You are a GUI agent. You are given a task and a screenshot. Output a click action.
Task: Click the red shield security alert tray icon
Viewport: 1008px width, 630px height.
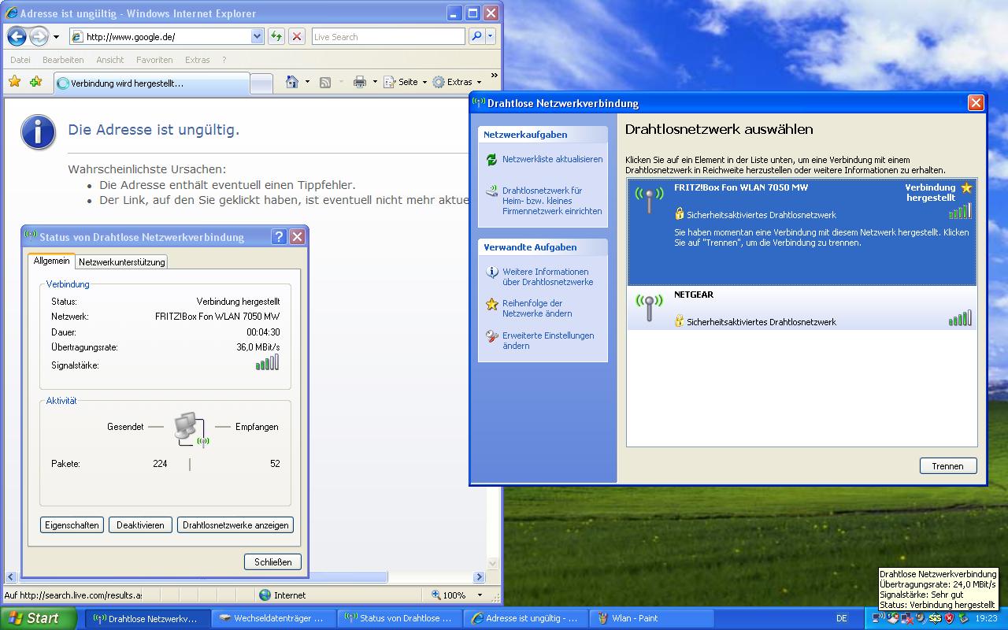pos(950,618)
